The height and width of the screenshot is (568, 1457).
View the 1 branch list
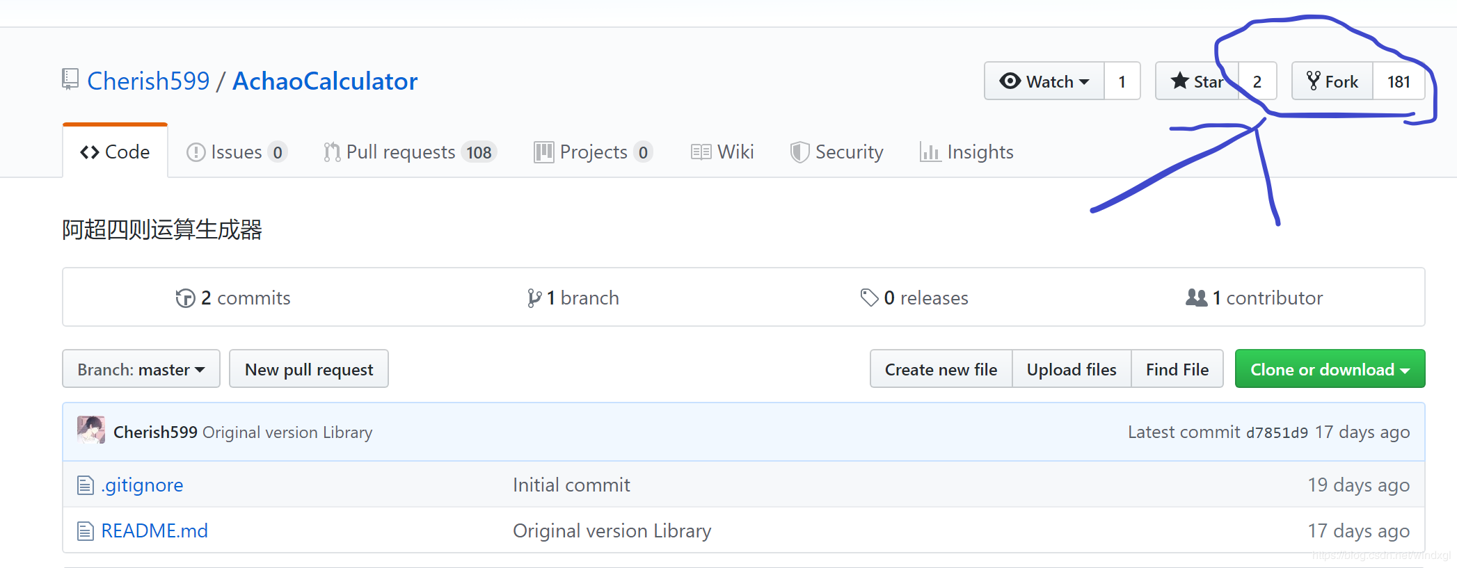tap(573, 298)
